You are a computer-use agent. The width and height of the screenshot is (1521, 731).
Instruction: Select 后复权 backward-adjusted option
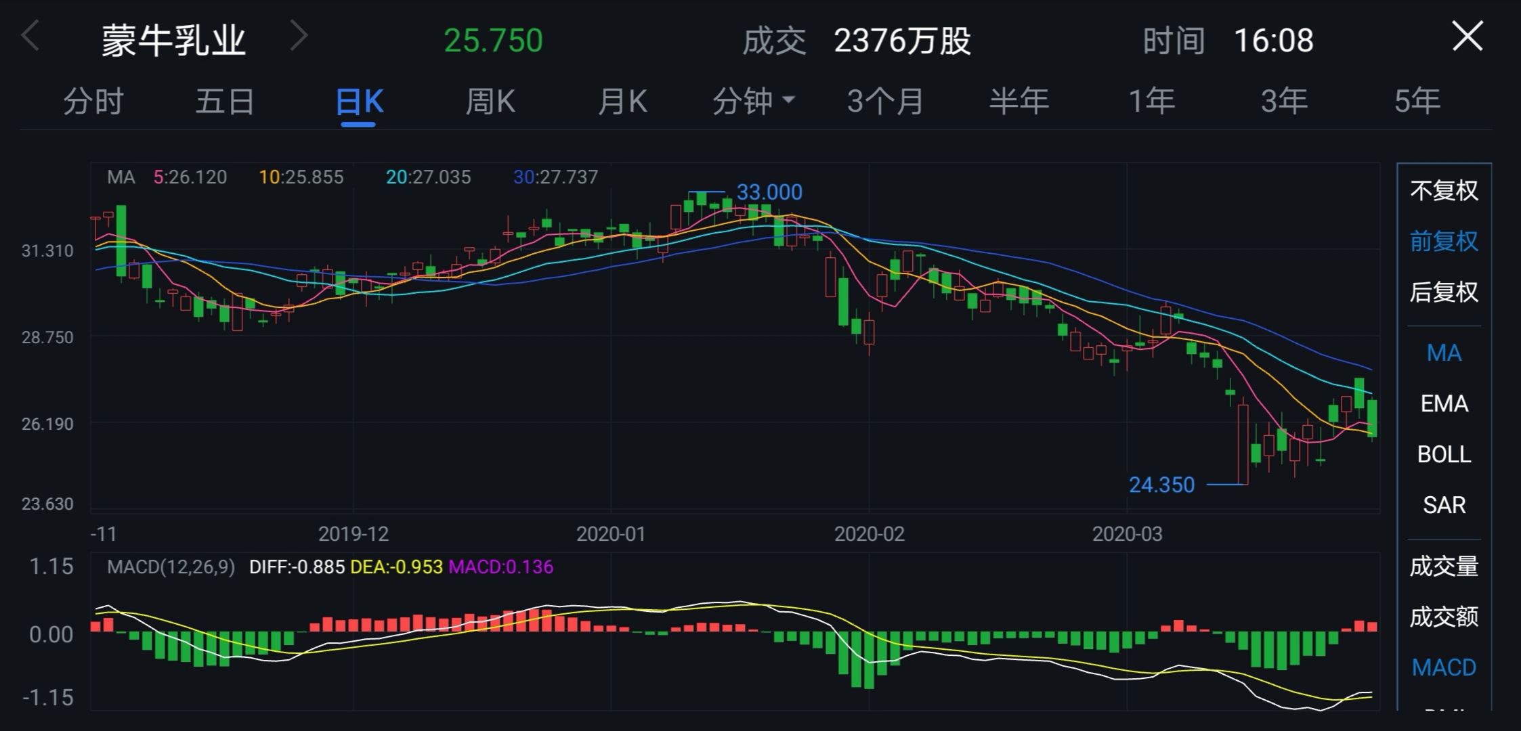1444,292
